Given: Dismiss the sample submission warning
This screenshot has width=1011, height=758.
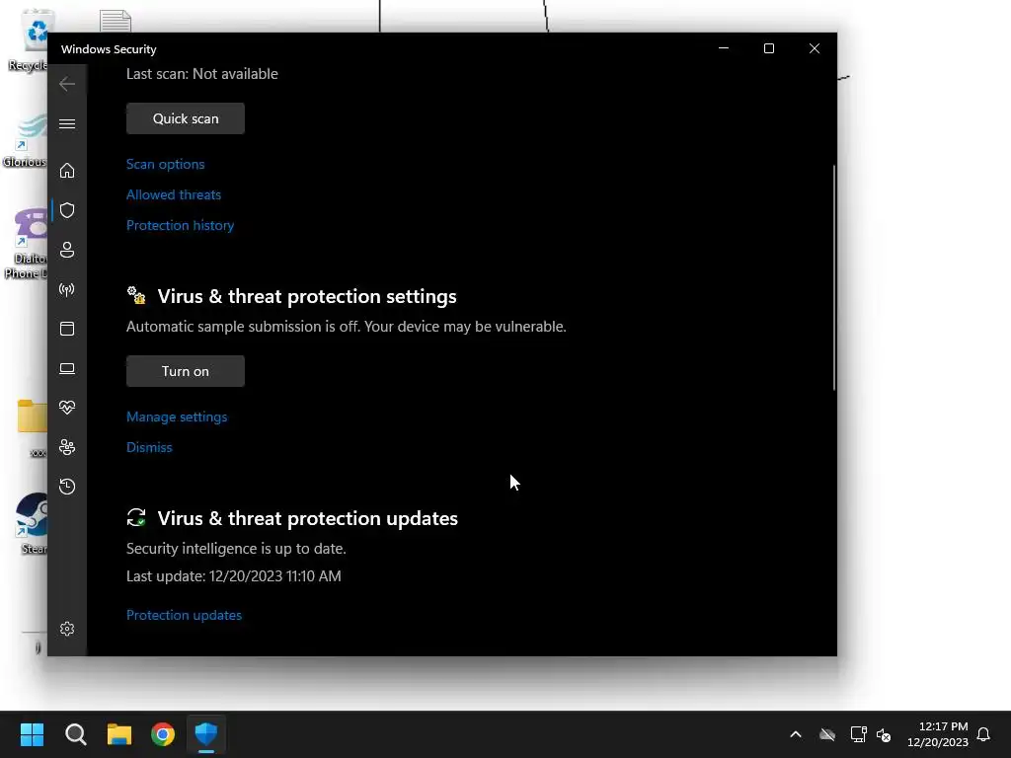Looking at the screenshot, I should pyautogui.click(x=149, y=447).
